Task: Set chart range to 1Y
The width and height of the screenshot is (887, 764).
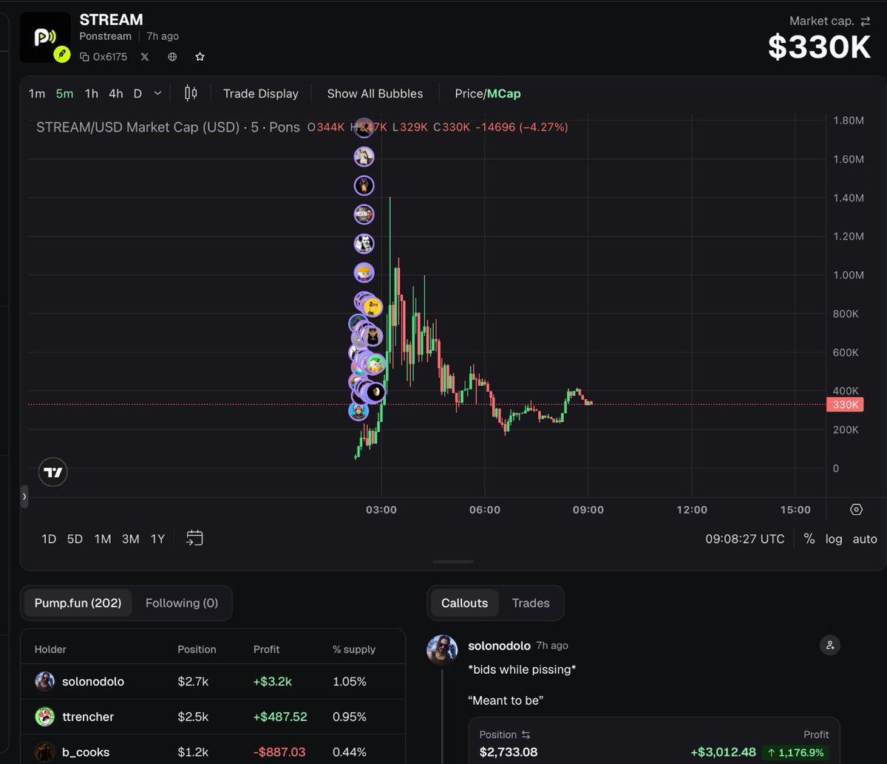Action: pyautogui.click(x=157, y=539)
